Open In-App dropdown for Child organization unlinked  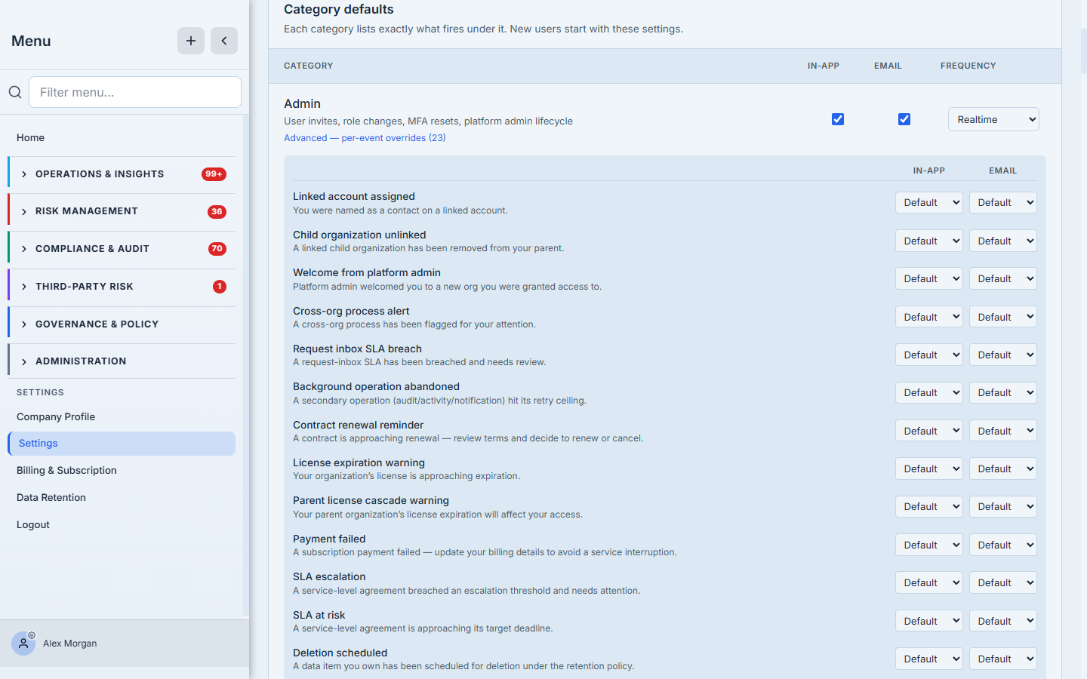929,241
